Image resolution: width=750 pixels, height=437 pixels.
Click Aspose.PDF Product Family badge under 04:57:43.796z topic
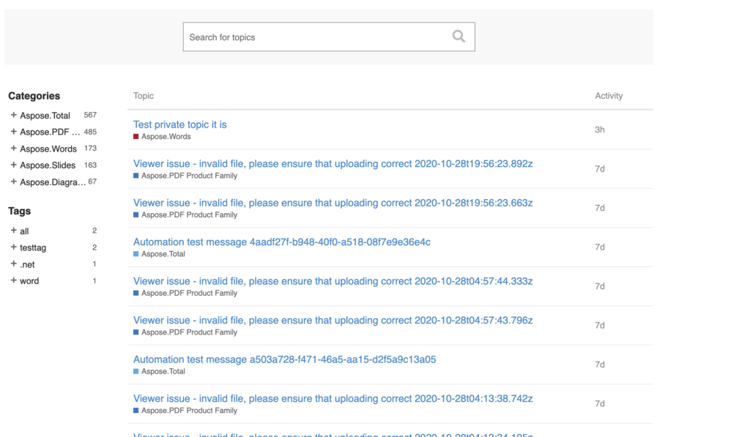(185, 332)
